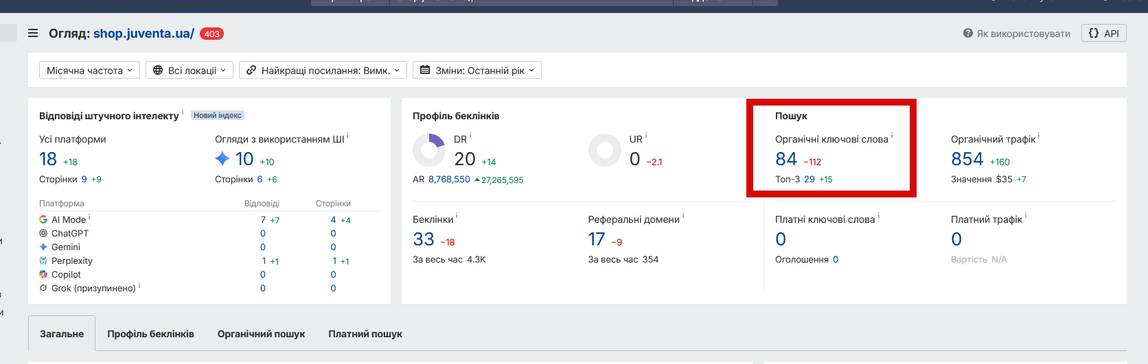The width and height of the screenshot is (1148, 364).
Task: Open Найкращі посилання: Вимк. dropdown
Action: (x=323, y=70)
